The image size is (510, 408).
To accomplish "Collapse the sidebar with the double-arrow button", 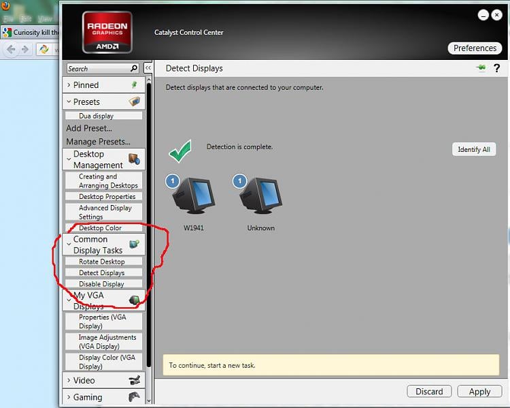I will coord(148,68).
